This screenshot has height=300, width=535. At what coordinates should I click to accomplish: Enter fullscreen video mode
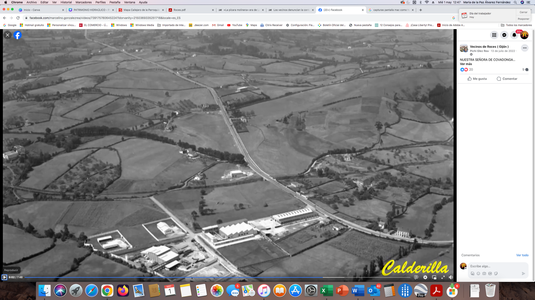(x=443, y=277)
